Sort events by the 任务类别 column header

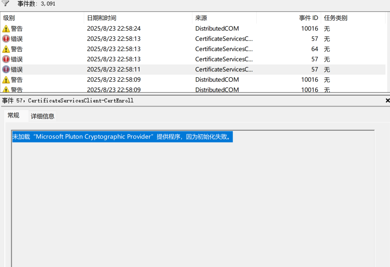(x=335, y=18)
